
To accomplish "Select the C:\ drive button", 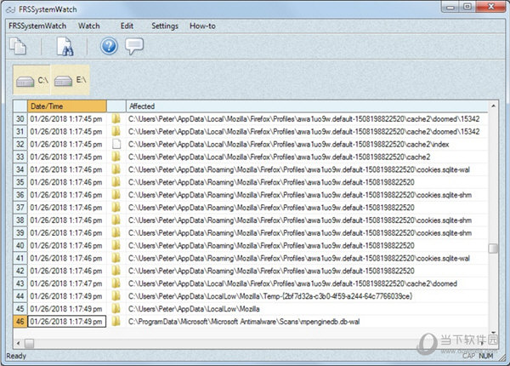I will [x=32, y=80].
